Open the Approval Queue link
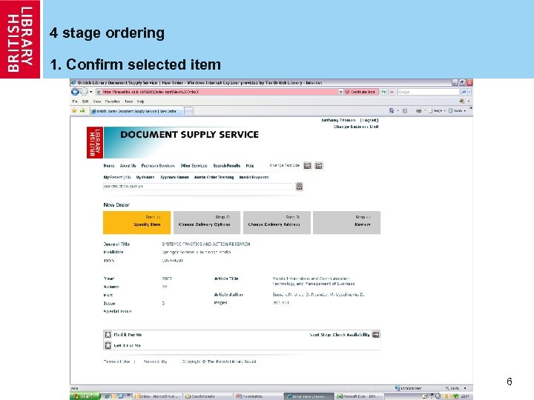 point(174,177)
